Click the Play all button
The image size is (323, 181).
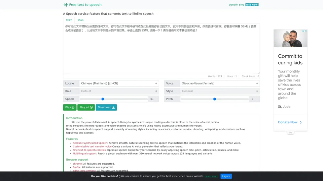coord(86,107)
